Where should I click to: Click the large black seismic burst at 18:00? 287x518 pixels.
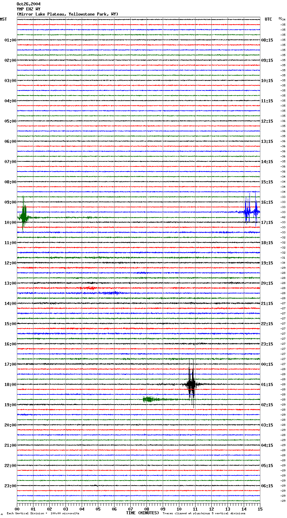[x=191, y=384]
